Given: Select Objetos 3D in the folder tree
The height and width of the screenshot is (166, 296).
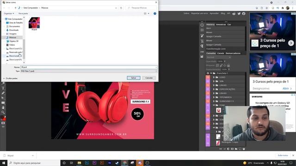Looking at the screenshot, I should coord(12,41).
